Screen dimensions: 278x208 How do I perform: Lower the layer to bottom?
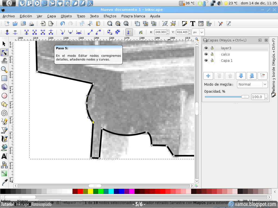click(252, 76)
